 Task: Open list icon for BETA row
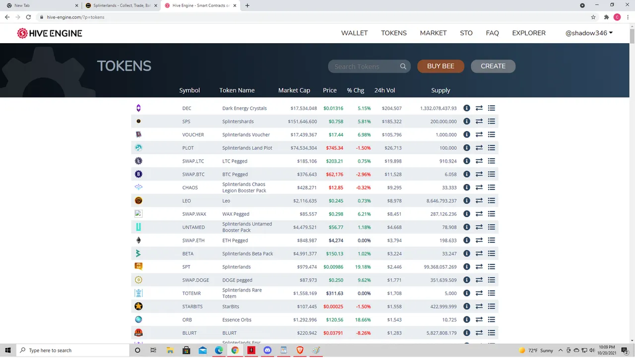(492, 253)
